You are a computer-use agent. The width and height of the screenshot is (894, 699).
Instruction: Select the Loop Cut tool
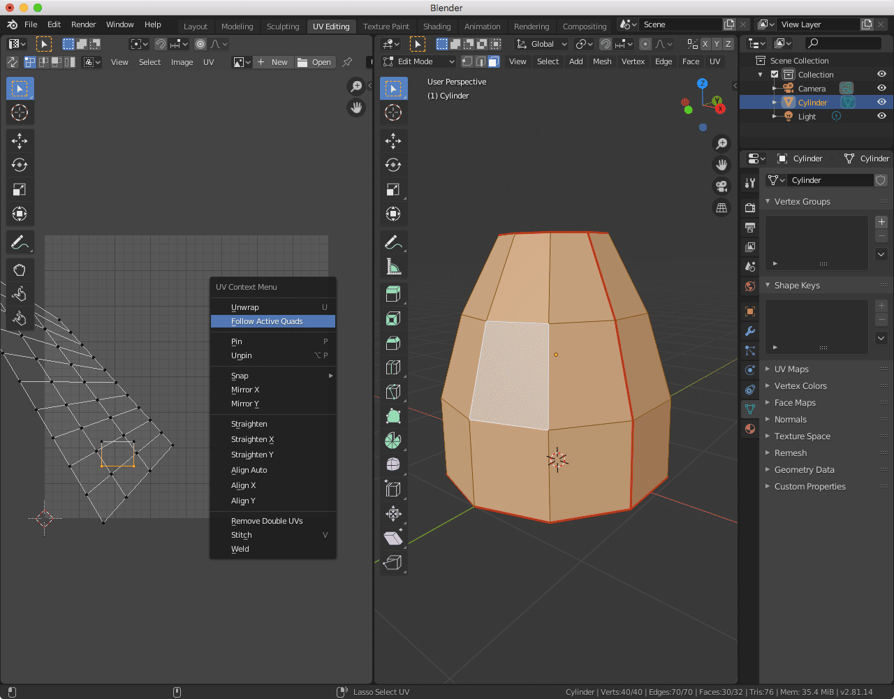click(393, 367)
